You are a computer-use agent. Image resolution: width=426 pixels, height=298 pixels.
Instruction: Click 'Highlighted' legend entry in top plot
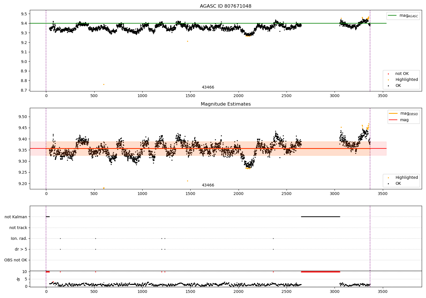point(403,80)
